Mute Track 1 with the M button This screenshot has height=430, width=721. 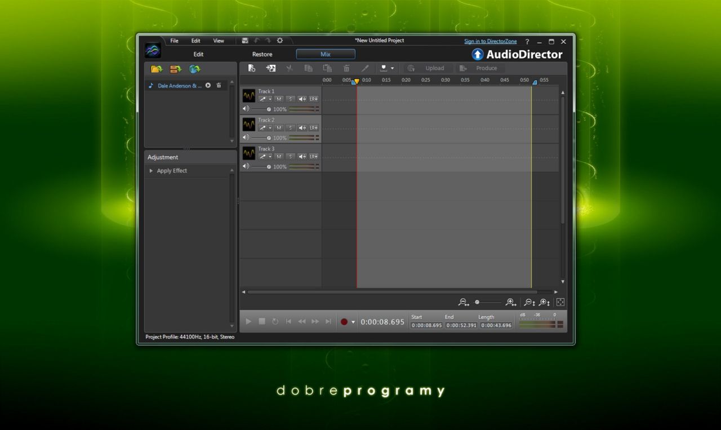click(x=278, y=99)
